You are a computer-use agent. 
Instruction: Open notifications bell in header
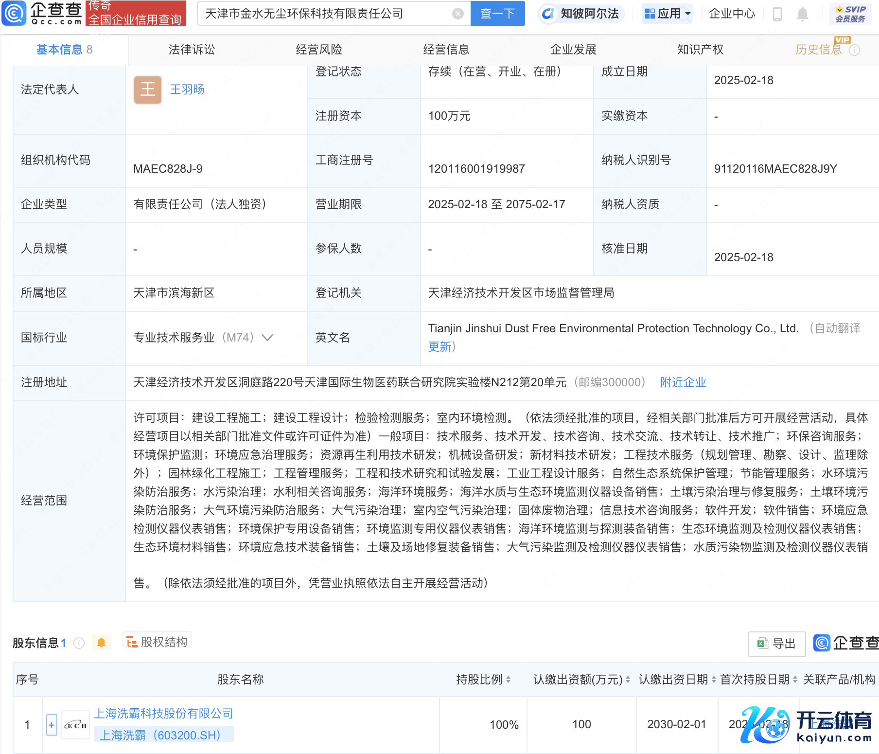coord(802,14)
